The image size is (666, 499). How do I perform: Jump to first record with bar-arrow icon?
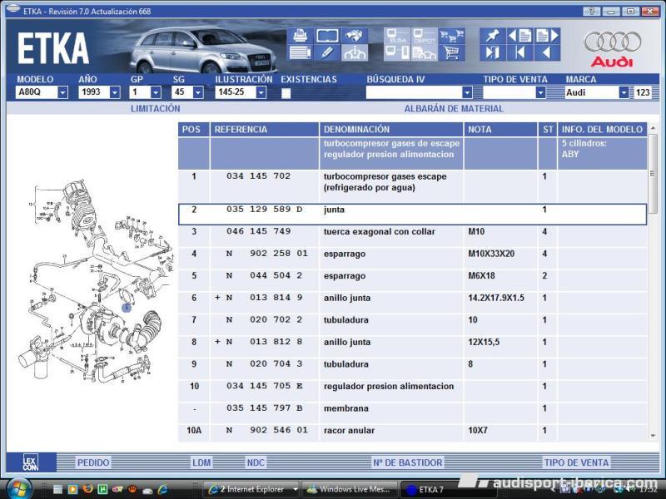[x=519, y=53]
